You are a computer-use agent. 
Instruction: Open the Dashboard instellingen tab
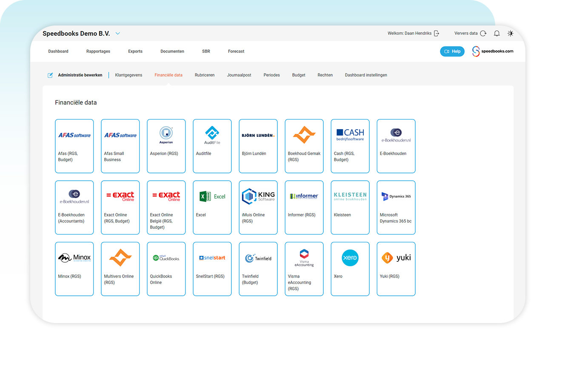pyautogui.click(x=366, y=75)
